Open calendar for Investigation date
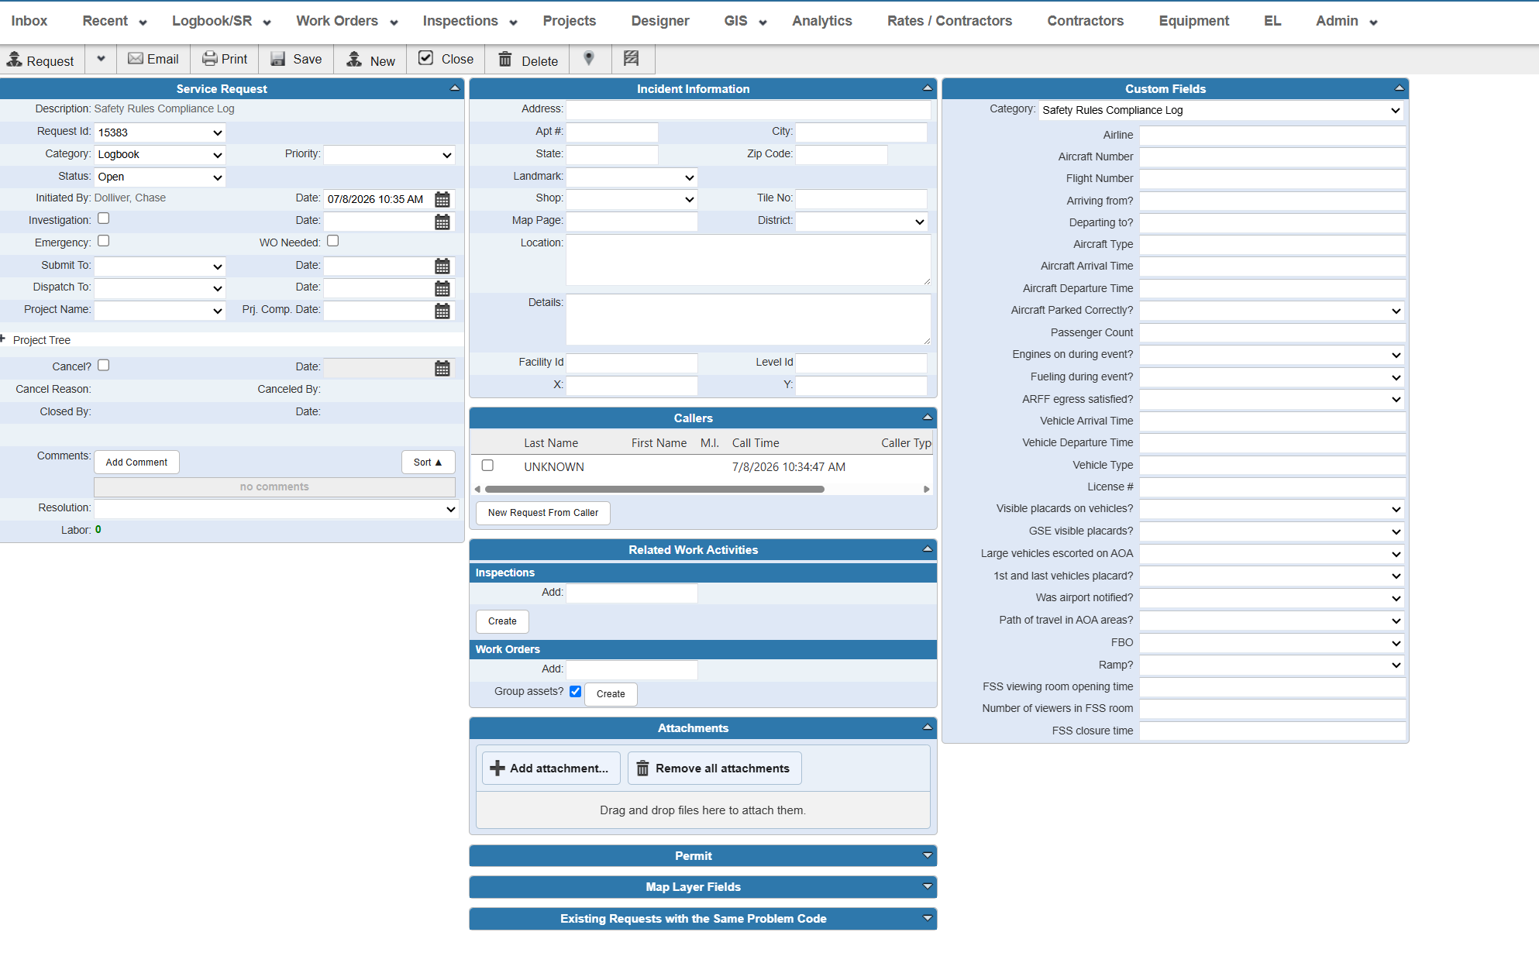The width and height of the screenshot is (1539, 956). tap(442, 222)
